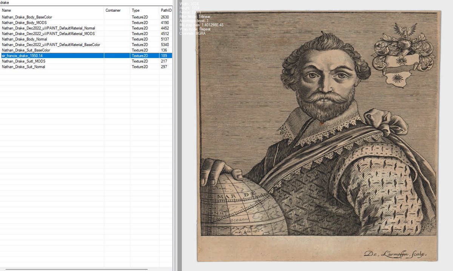Click the Sir Francis Drake engraving preview
This screenshot has height=271, width=453.
coord(319,136)
